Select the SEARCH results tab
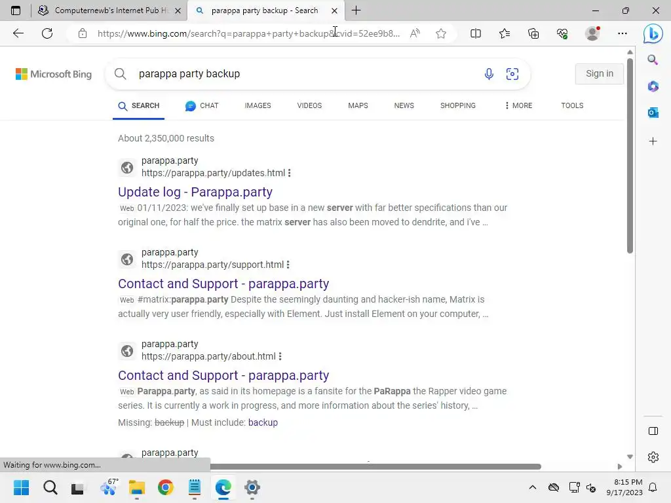Image resolution: width=671 pixels, height=503 pixels. (x=139, y=105)
